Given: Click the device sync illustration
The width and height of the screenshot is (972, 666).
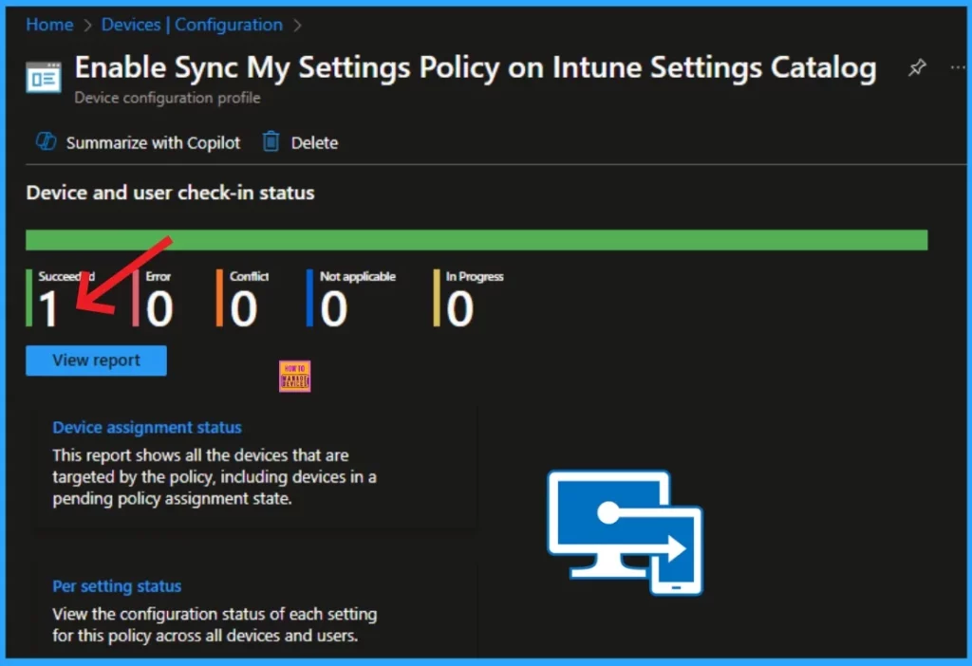Looking at the screenshot, I should [625, 533].
